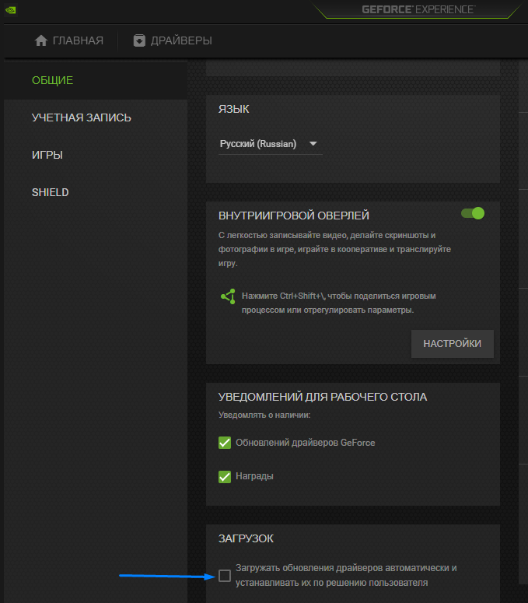
Task: Enable automatic driver update downloads checkbox
Action: pyautogui.click(x=225, y=576)
